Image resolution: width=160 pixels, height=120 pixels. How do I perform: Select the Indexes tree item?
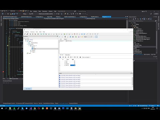pos(34,50)
